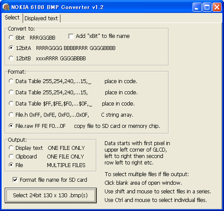The height and width of the screenshot is (211, 224).
Task: Choose File.h C string array format
Action: click(11, 115)
